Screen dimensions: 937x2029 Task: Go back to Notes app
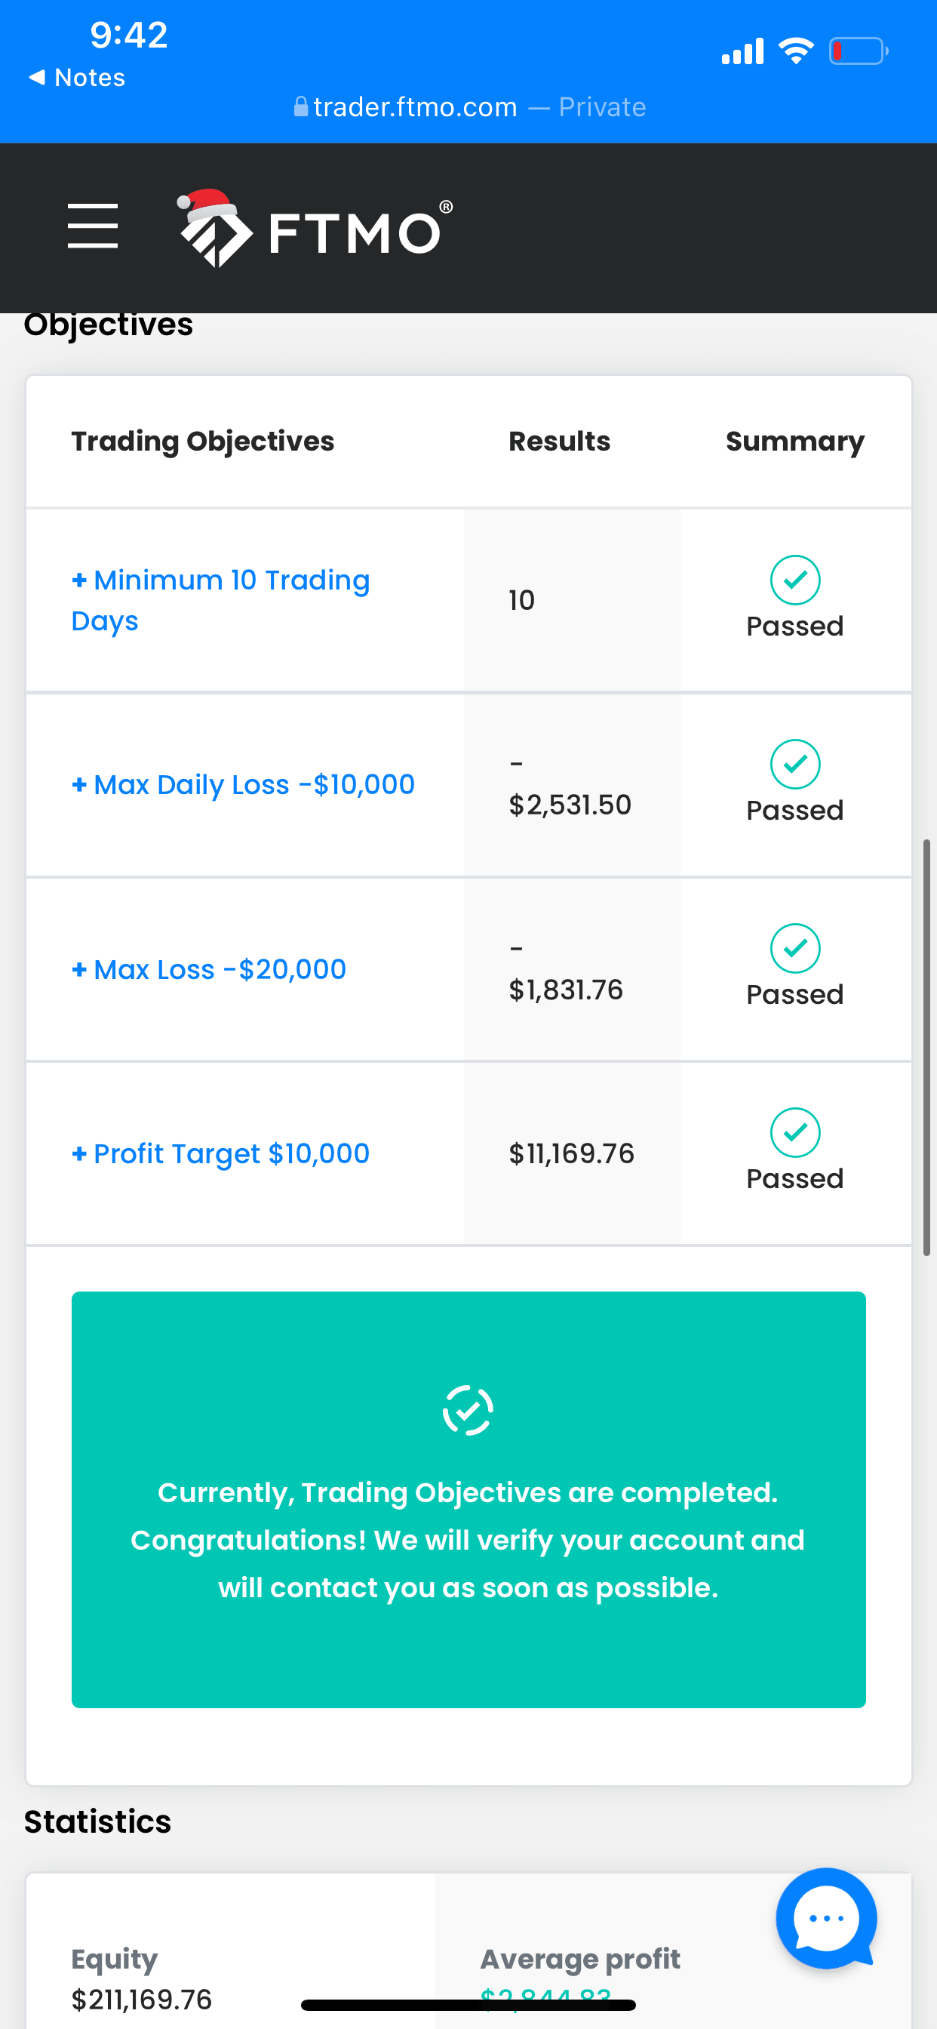(x=77, y=77)
